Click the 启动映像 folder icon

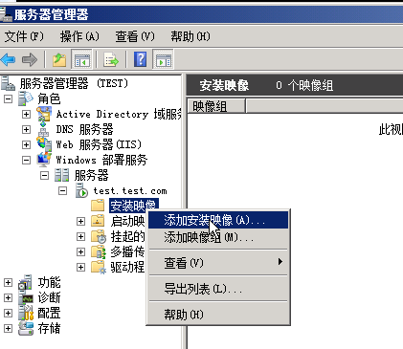pyautogui.click(x=98, y=221)
